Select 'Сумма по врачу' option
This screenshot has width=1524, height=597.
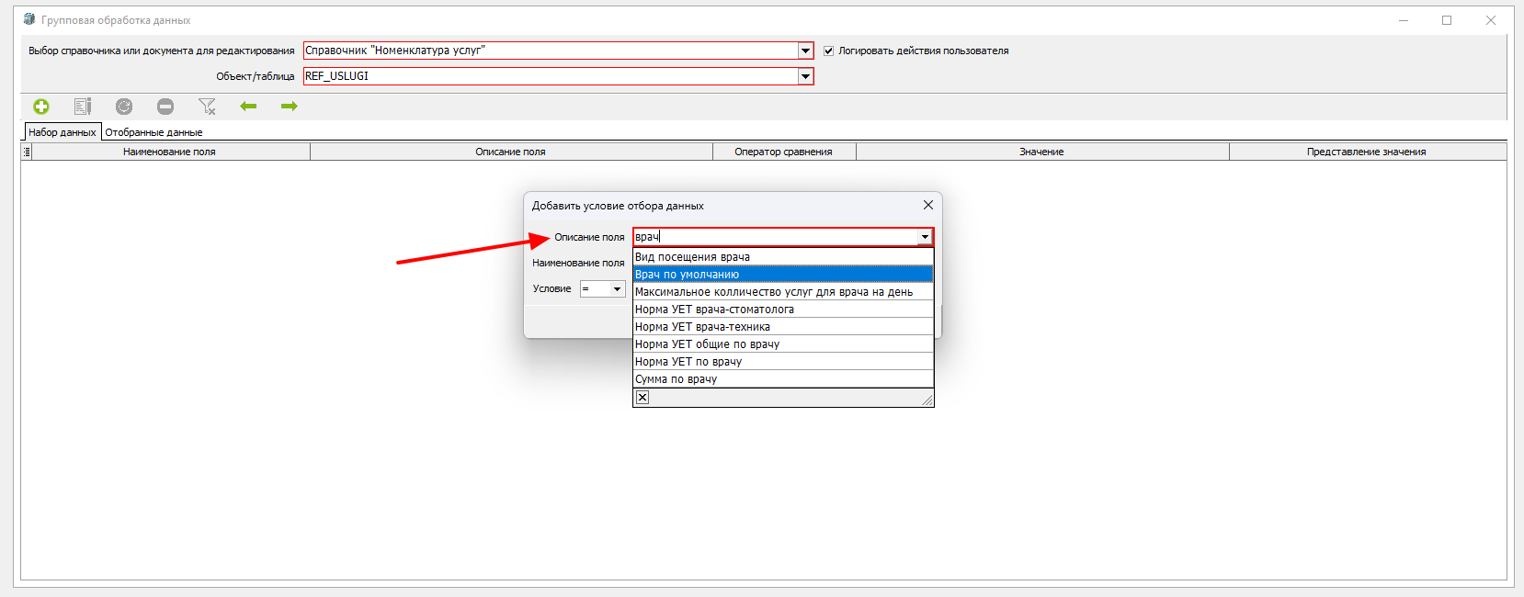point(783,379)
